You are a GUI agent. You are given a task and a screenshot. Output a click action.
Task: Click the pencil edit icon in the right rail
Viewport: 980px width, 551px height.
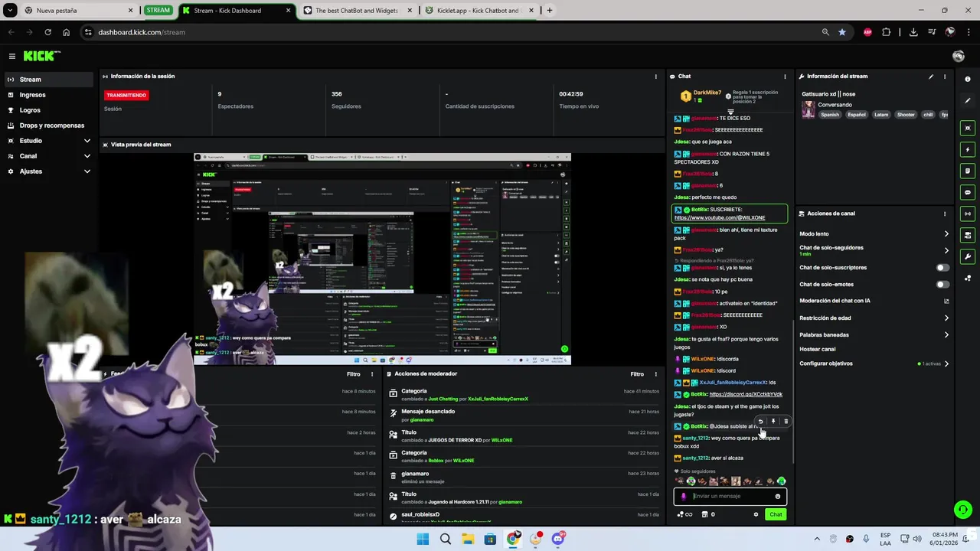pyautogui.click(x=968, y=100)
